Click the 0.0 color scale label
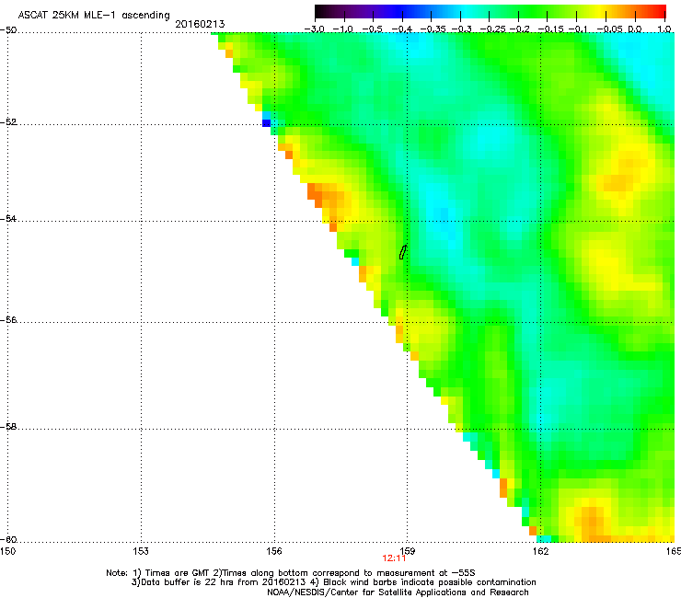The image size is (681, 598). click(635, 29)
